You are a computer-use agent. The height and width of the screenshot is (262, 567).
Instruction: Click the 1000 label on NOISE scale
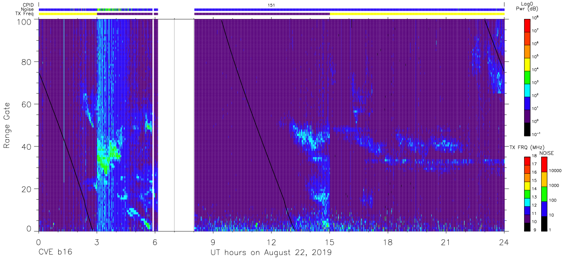click(x=554, y=185)
